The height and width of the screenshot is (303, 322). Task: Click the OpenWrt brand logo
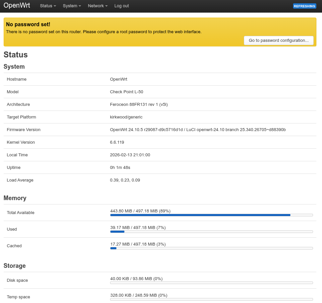point(17,6)
